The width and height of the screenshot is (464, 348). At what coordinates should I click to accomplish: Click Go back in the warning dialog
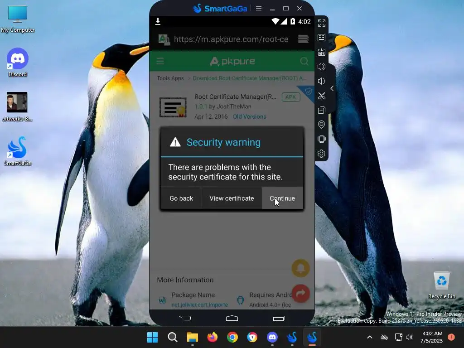(181, 198)
